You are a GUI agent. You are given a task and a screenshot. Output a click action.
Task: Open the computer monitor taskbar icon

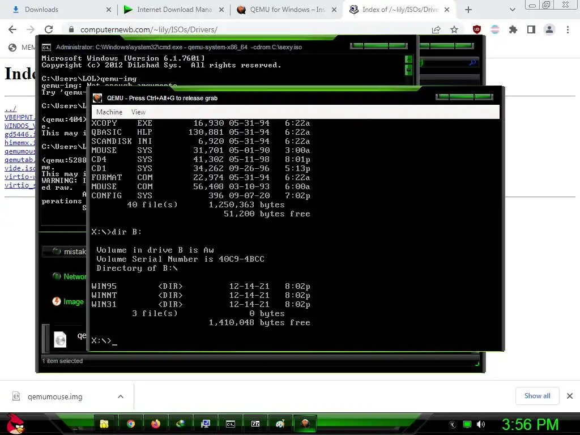pos(205,424)
